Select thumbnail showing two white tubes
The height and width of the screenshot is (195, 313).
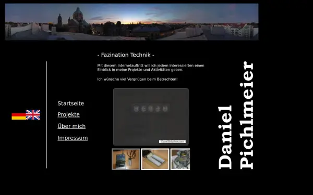155,159
